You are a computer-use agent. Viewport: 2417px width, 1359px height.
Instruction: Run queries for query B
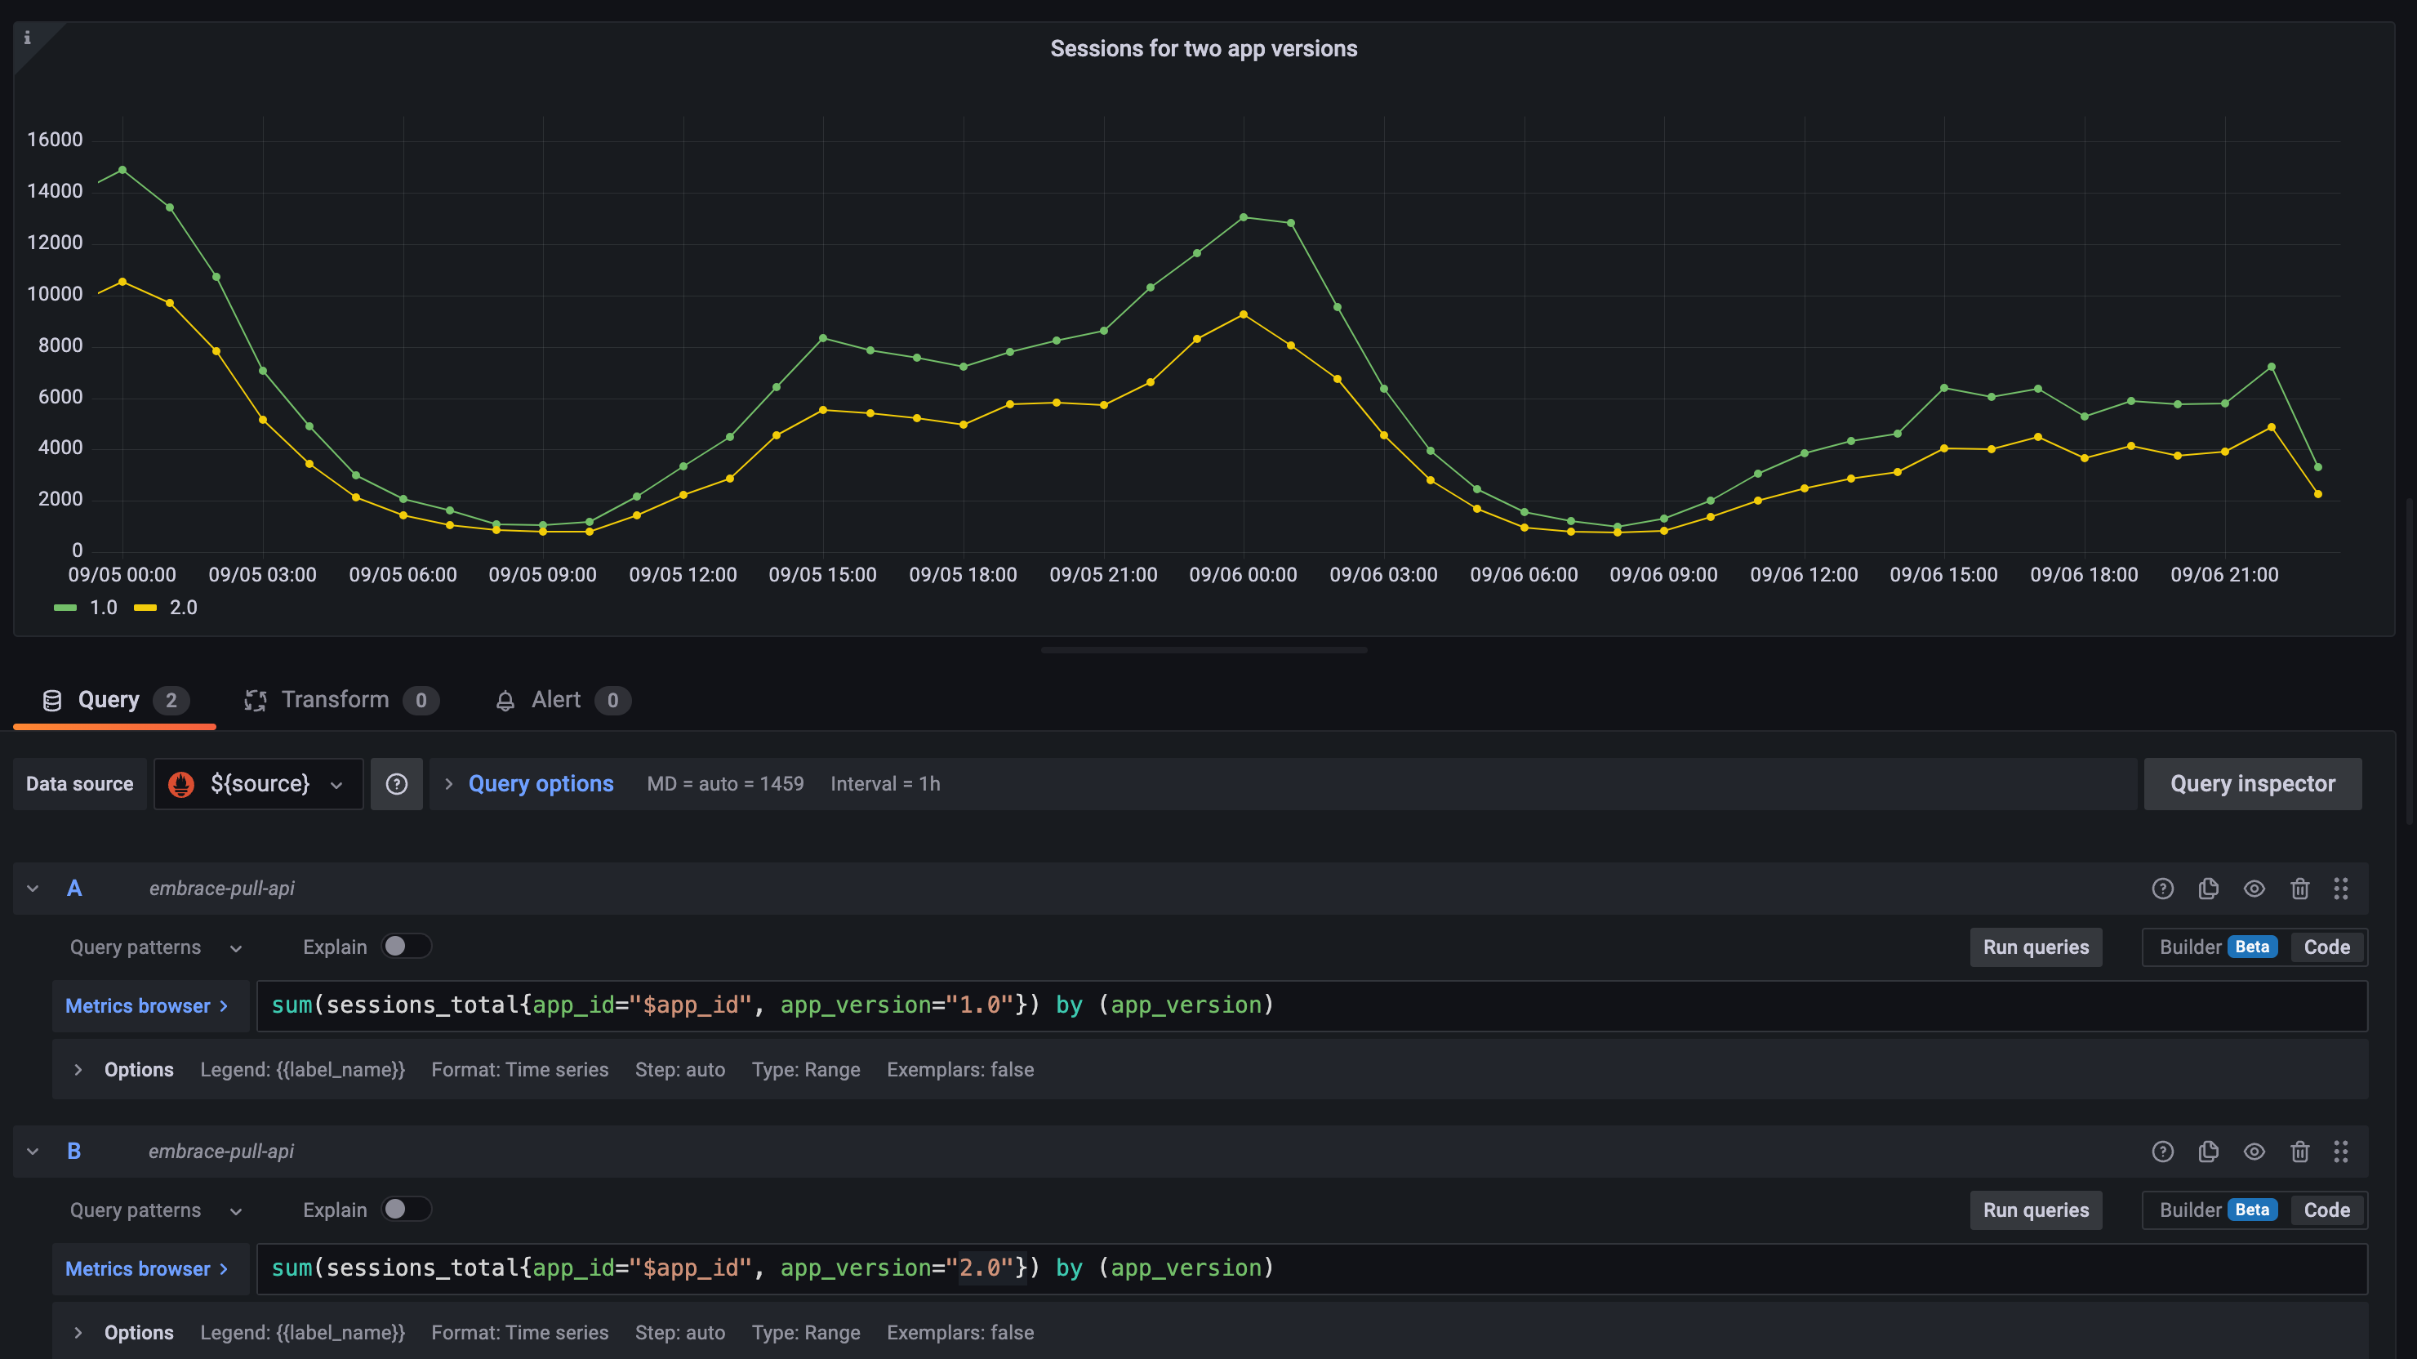tap(2035, 1210)
